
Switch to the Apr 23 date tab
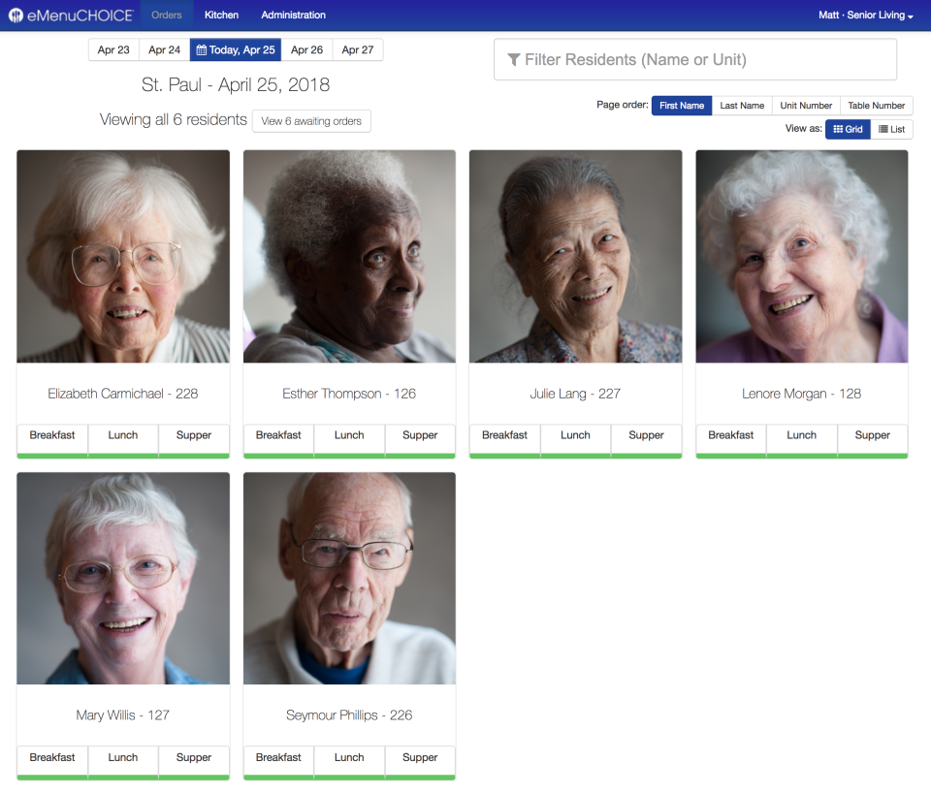coord(113,48)
